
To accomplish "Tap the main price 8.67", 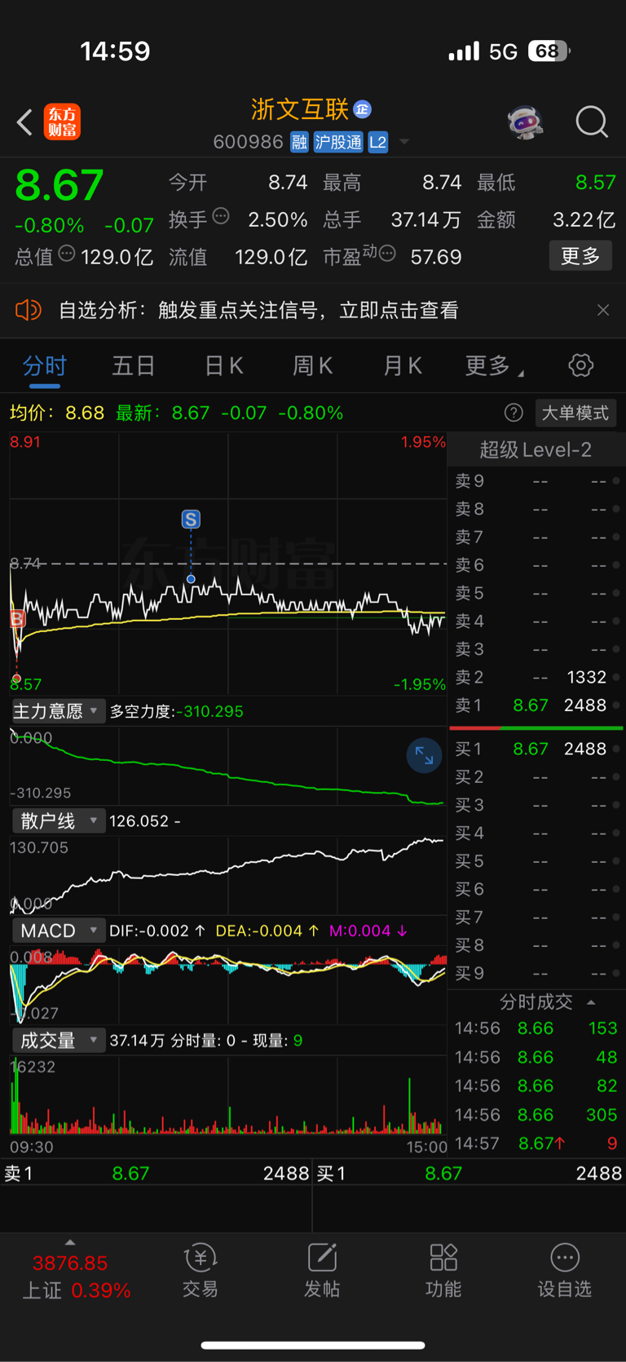I will click(60, 185).
